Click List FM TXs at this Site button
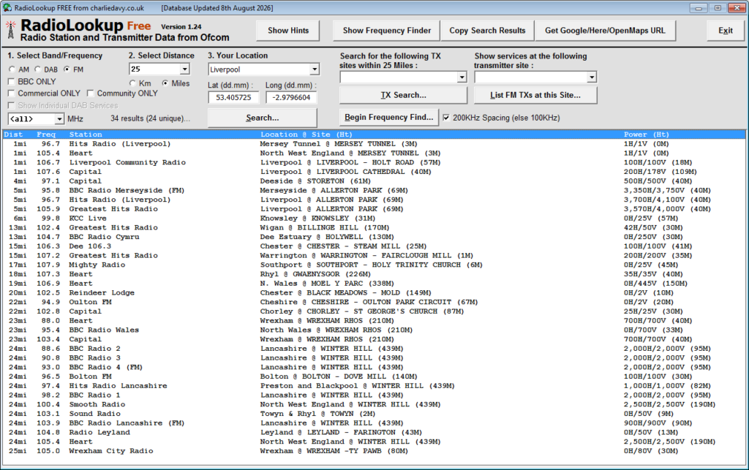Screen dimensions: 749x470 [x=535, y=95]
